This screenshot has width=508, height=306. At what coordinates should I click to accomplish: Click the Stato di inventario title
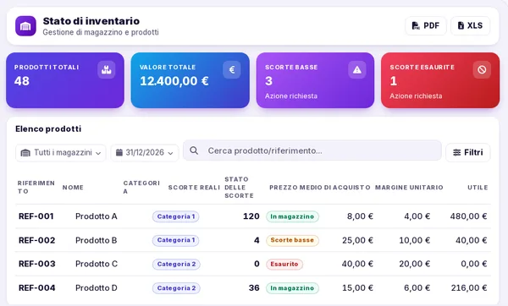click(91, 21)
